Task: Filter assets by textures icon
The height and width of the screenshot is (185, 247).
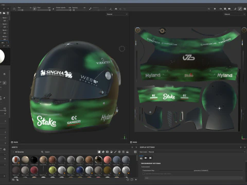Action: coord(123,152)
